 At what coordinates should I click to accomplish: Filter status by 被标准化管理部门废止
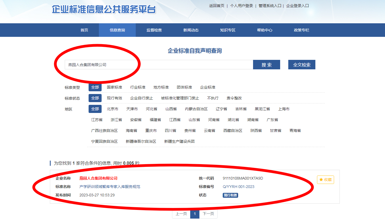[180, 98]
